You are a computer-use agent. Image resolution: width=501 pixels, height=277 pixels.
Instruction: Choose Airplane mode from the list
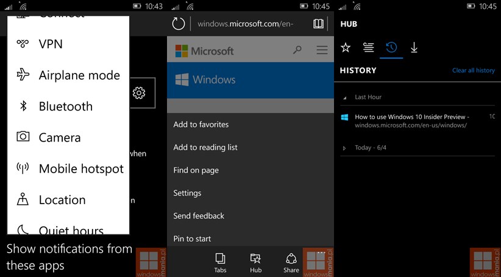coord(68,75)
